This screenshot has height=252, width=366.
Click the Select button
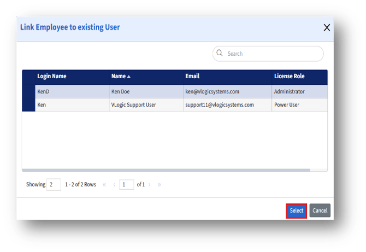click(296, 210)
